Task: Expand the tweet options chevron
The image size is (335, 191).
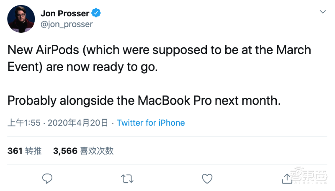Action: pos(322,12)
